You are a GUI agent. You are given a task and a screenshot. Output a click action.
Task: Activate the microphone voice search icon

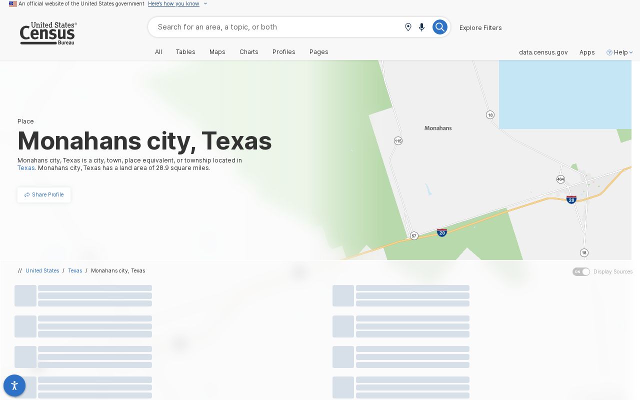[422, 27]
